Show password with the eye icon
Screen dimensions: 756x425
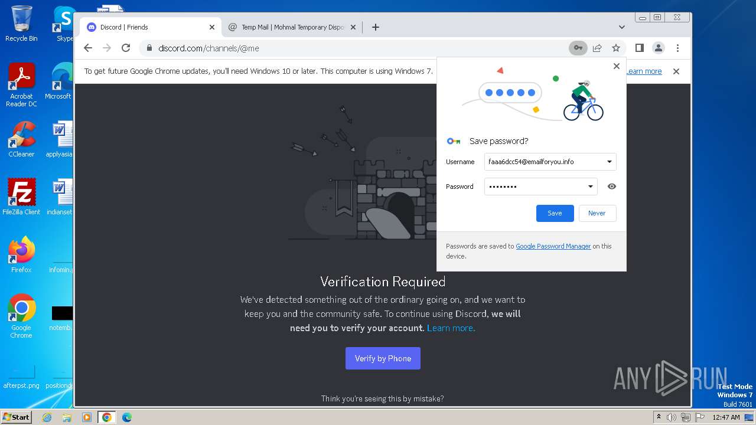pyautogui.click(x=612, y=187)
